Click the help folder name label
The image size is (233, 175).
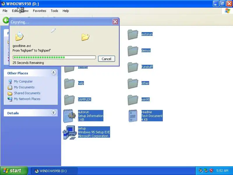click(x=81, y=83)
